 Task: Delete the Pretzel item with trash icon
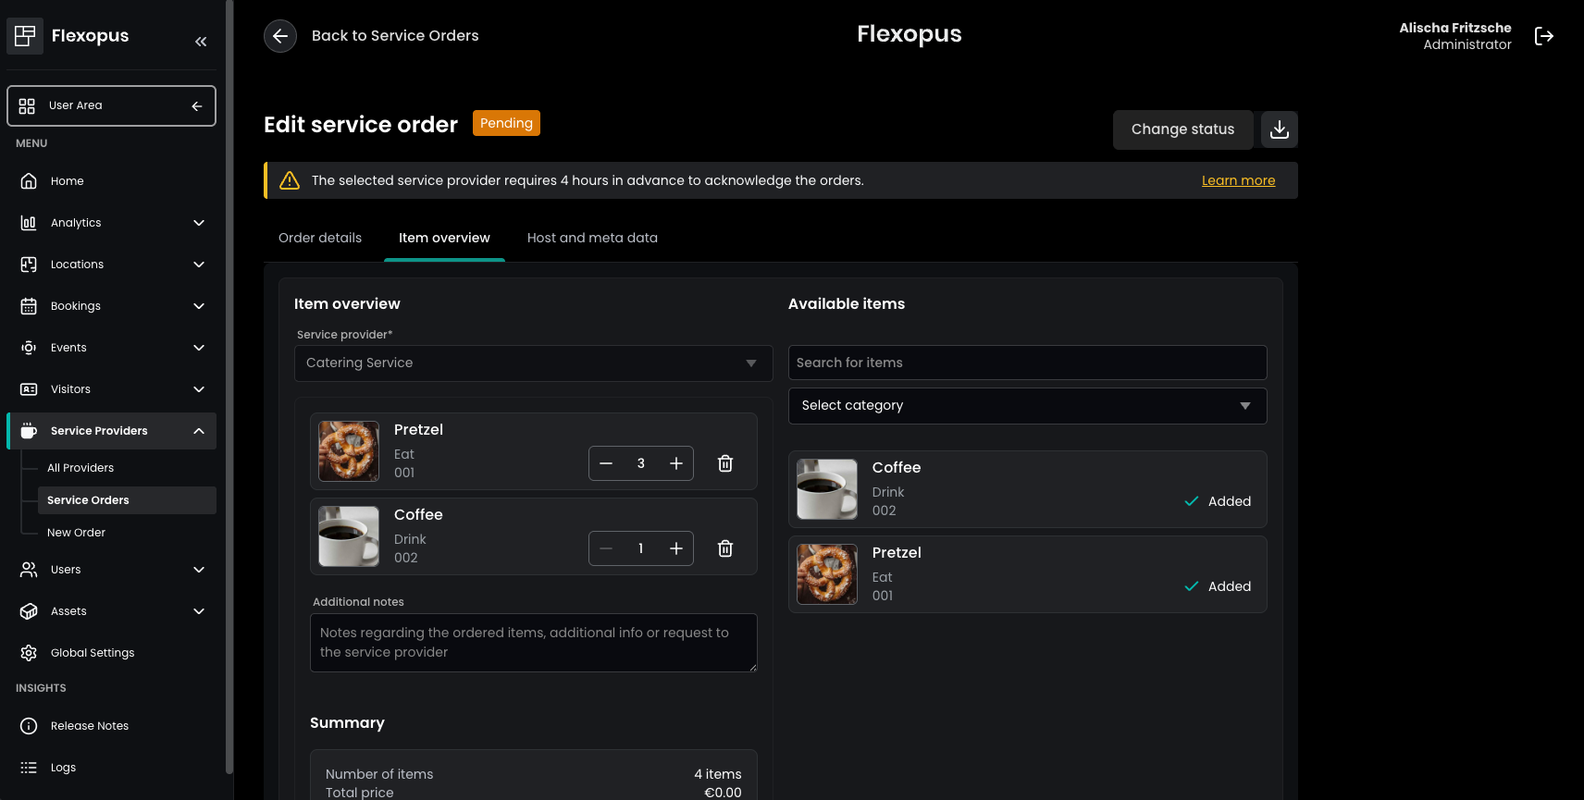pos(725,463)
